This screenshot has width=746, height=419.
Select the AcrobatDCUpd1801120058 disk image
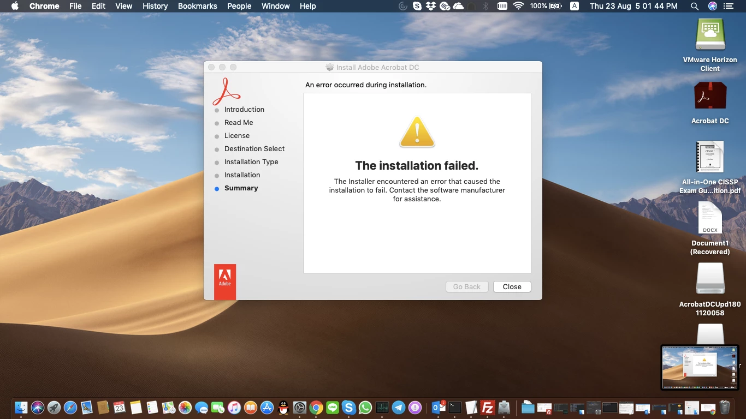click(710, 290)
